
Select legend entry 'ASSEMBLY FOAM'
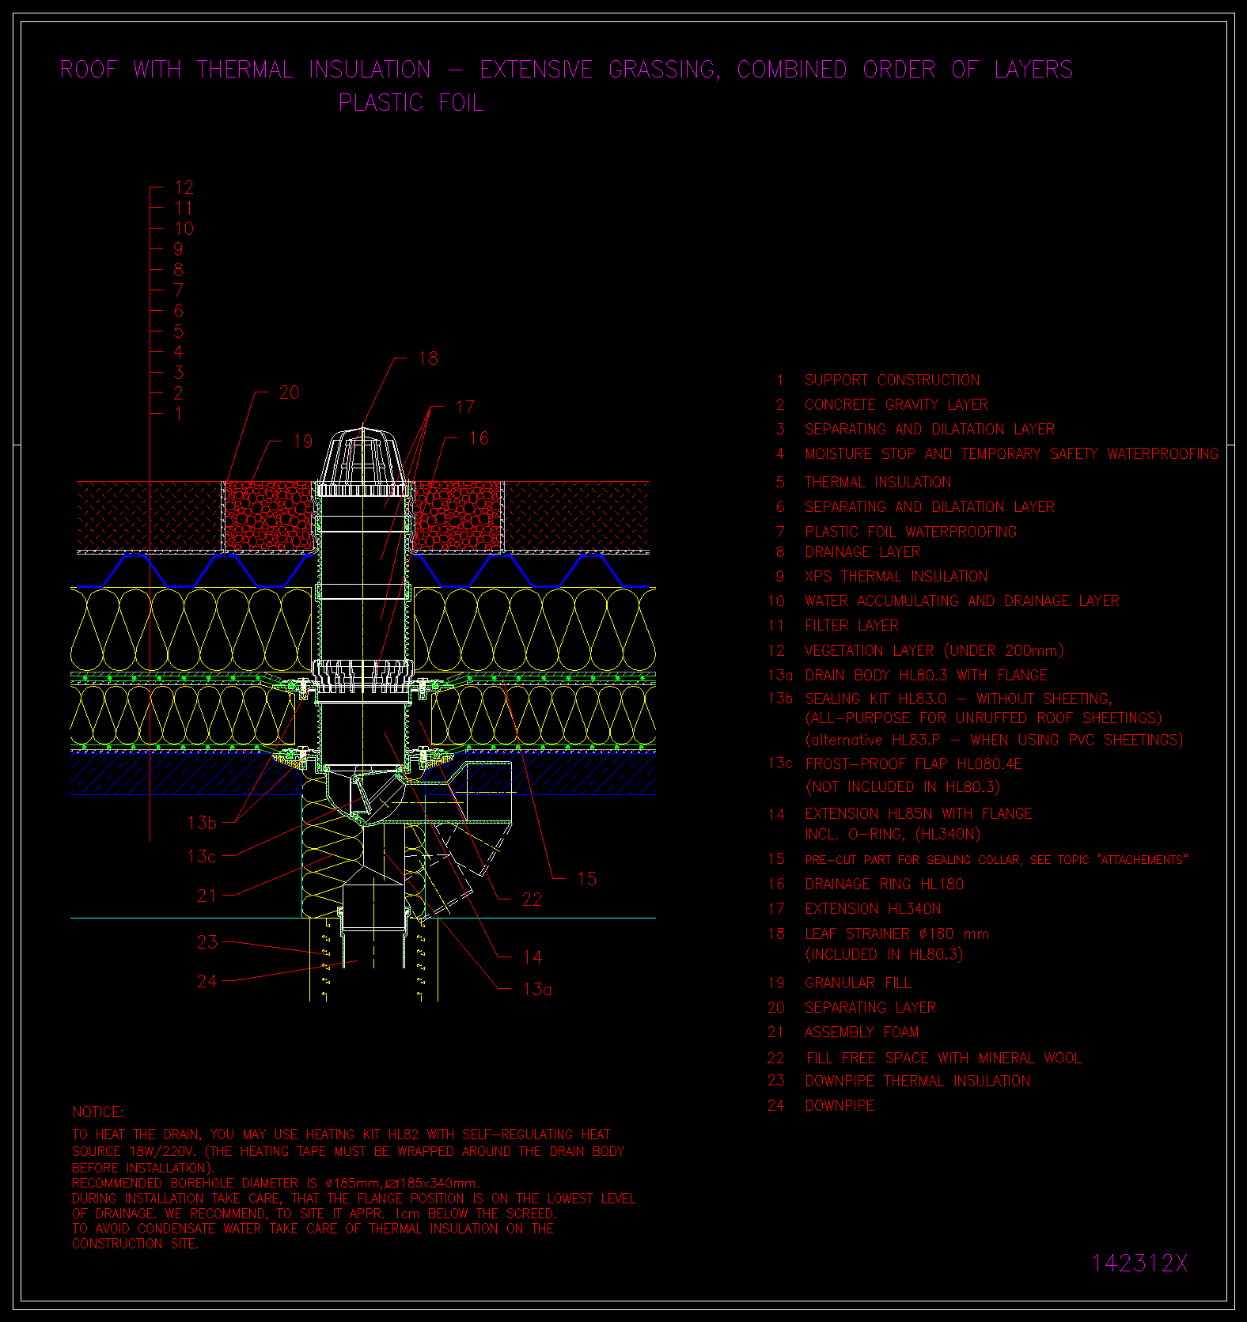(x=862, y=1032)
